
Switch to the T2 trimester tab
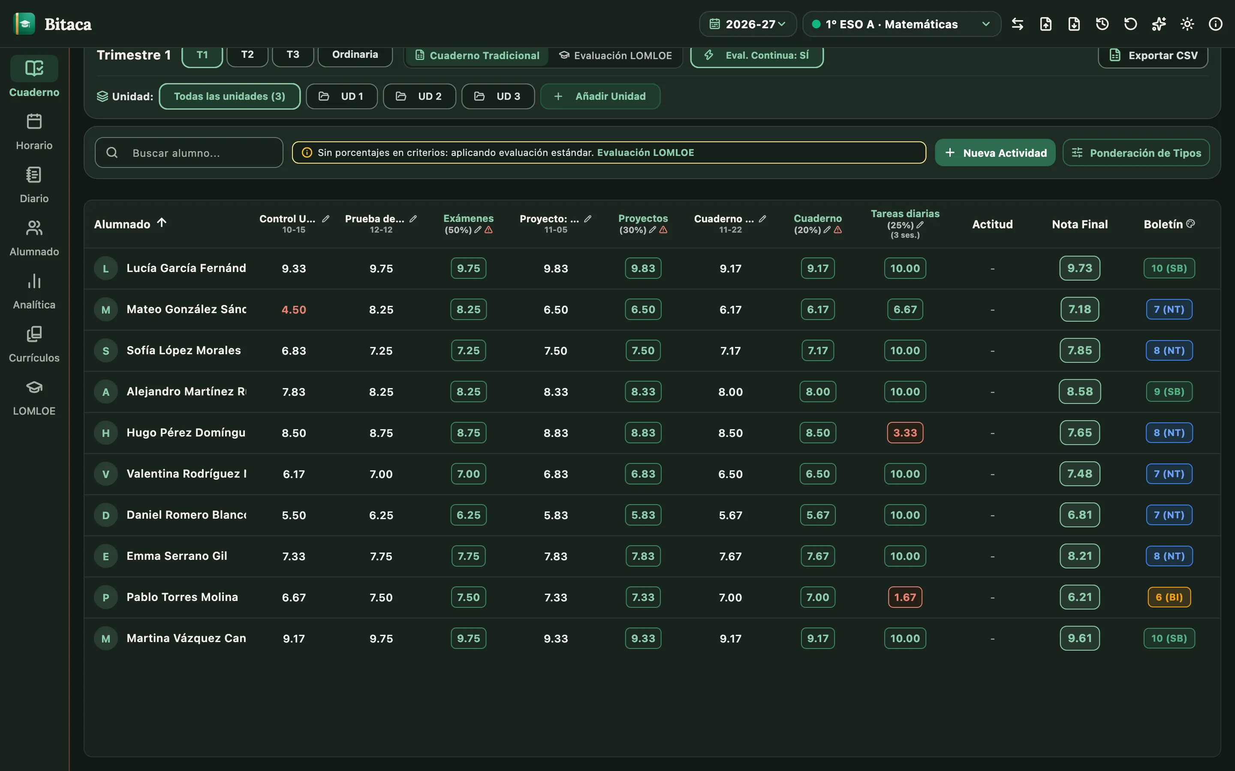point(247,54)
